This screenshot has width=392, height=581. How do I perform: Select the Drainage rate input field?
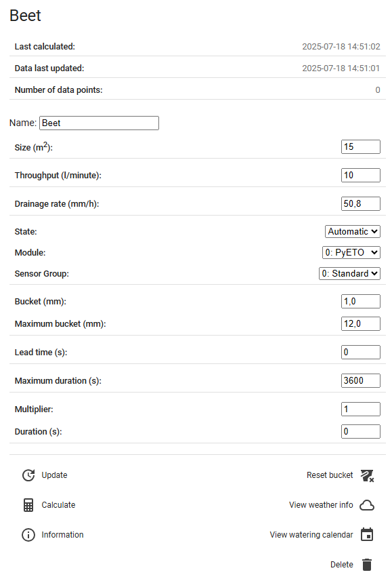(361, 204)
